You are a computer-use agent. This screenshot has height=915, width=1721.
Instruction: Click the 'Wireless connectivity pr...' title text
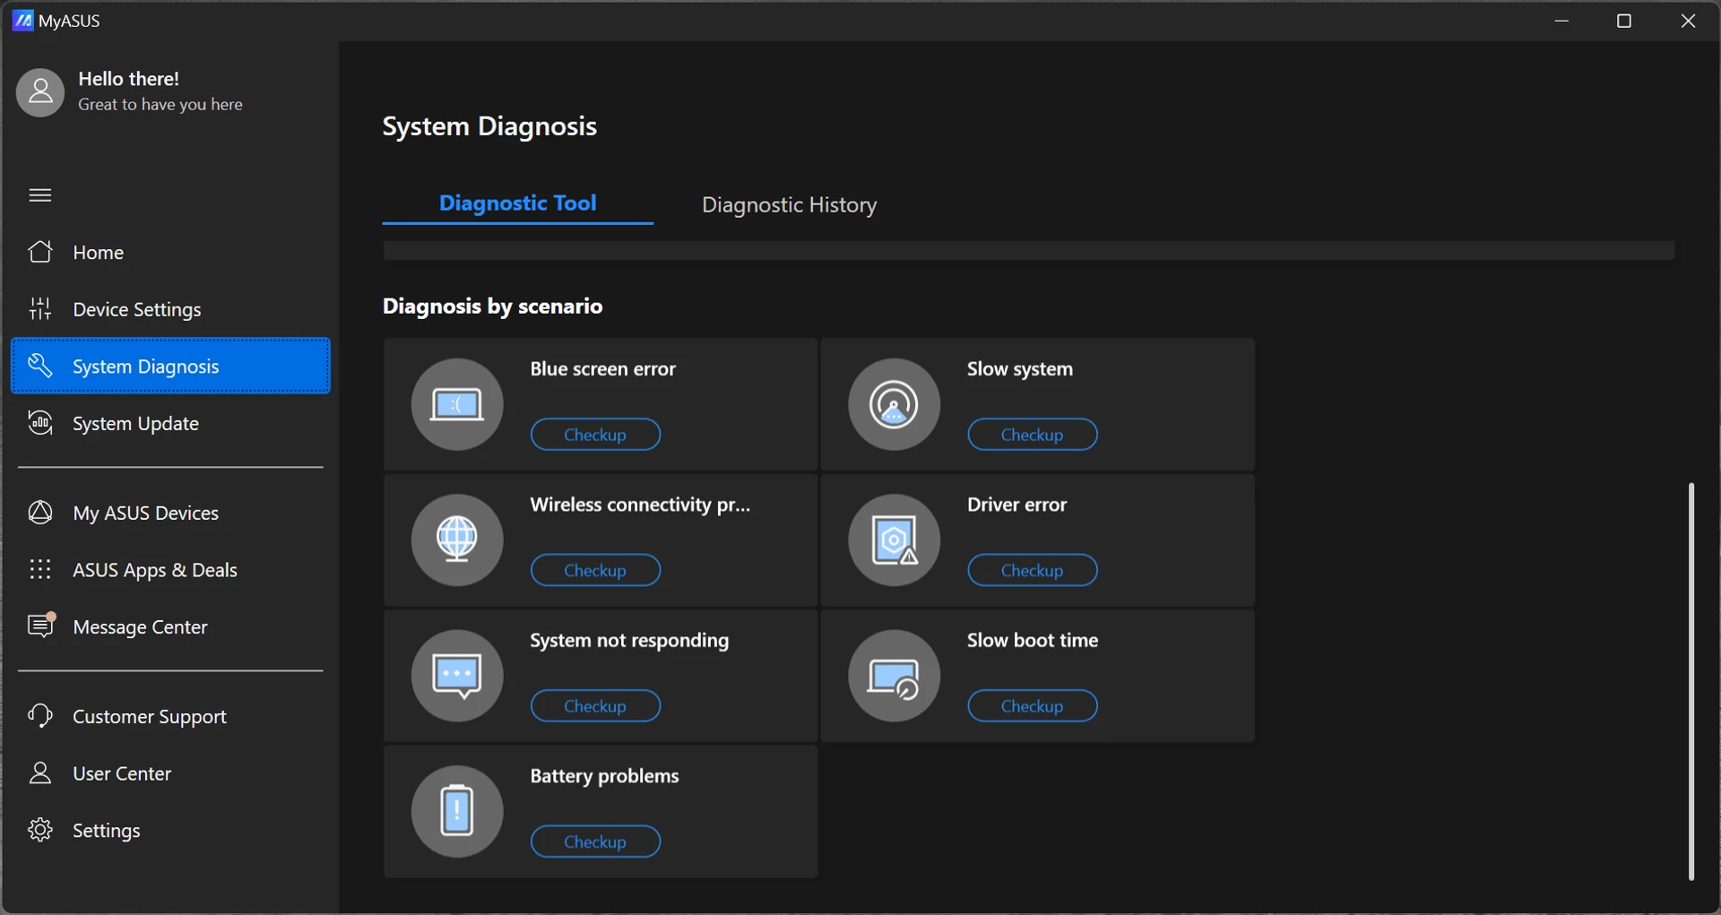(x=640, y=505)
